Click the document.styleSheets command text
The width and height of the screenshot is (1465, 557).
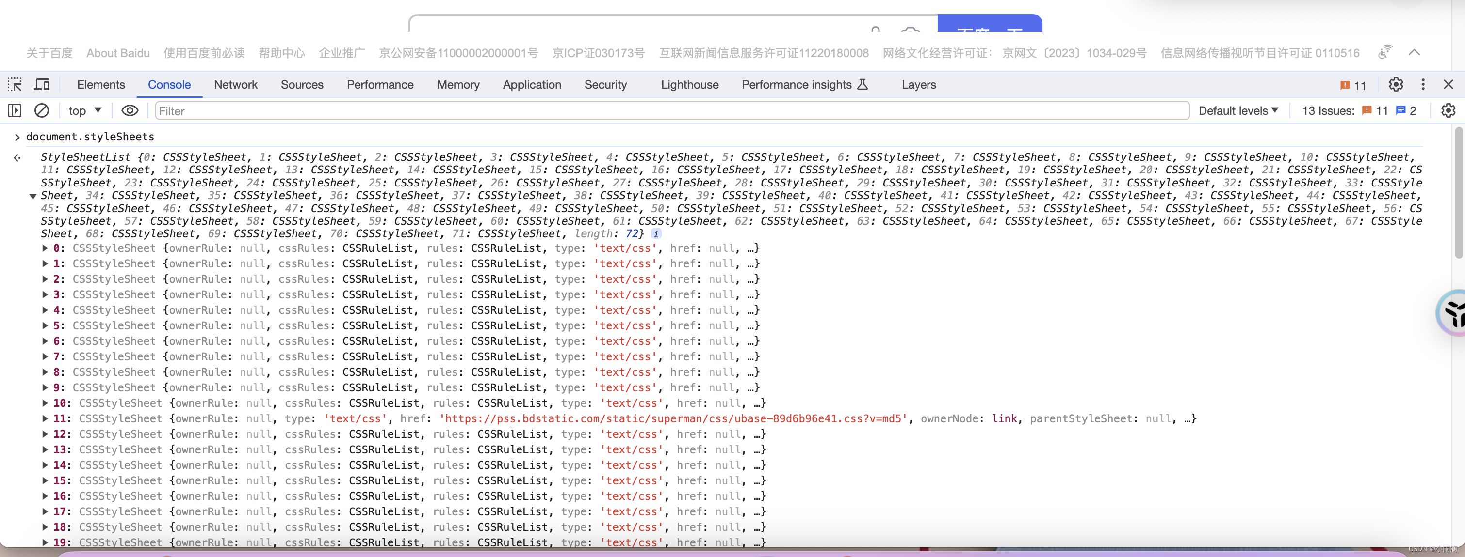pos(90,137)
